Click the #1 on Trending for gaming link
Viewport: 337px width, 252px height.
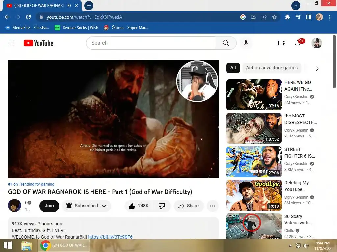[x=31, y=184]
